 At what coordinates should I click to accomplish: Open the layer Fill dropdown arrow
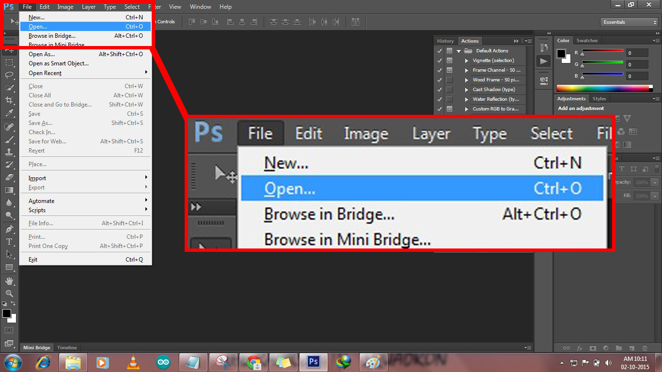[655, 196]
